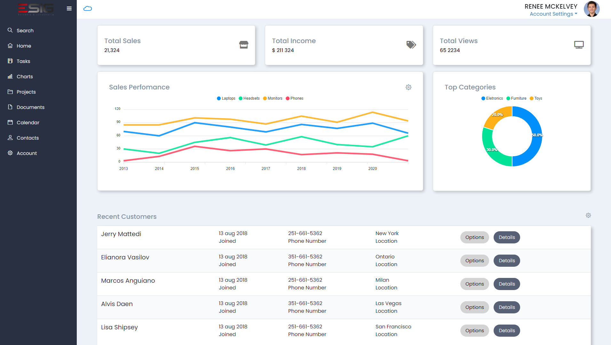Expand the Account Settings dropdown
This screenshot has width=611, height=345.
click(553, 14)
